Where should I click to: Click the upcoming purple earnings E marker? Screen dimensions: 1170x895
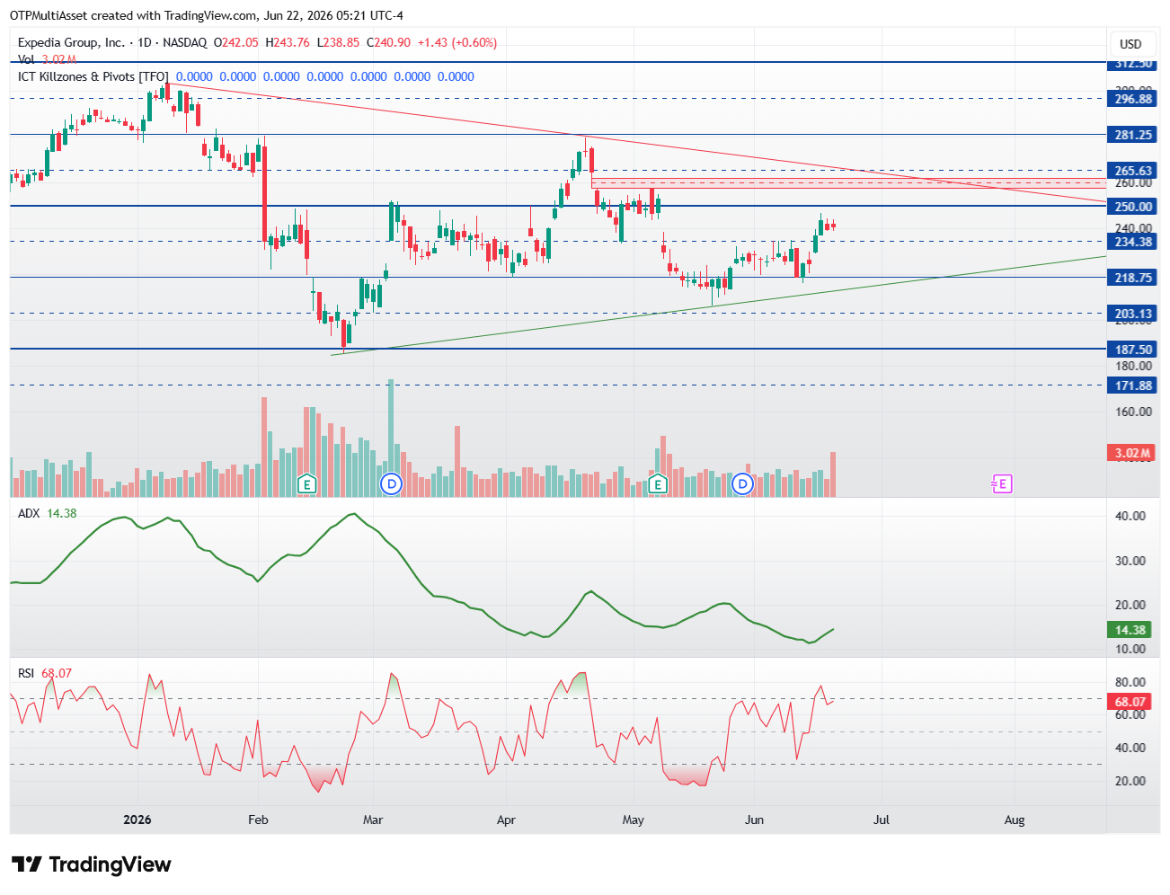click(1001, 484)
